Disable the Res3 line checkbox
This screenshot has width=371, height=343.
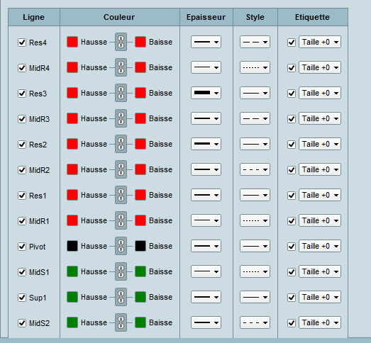(22, 94)
